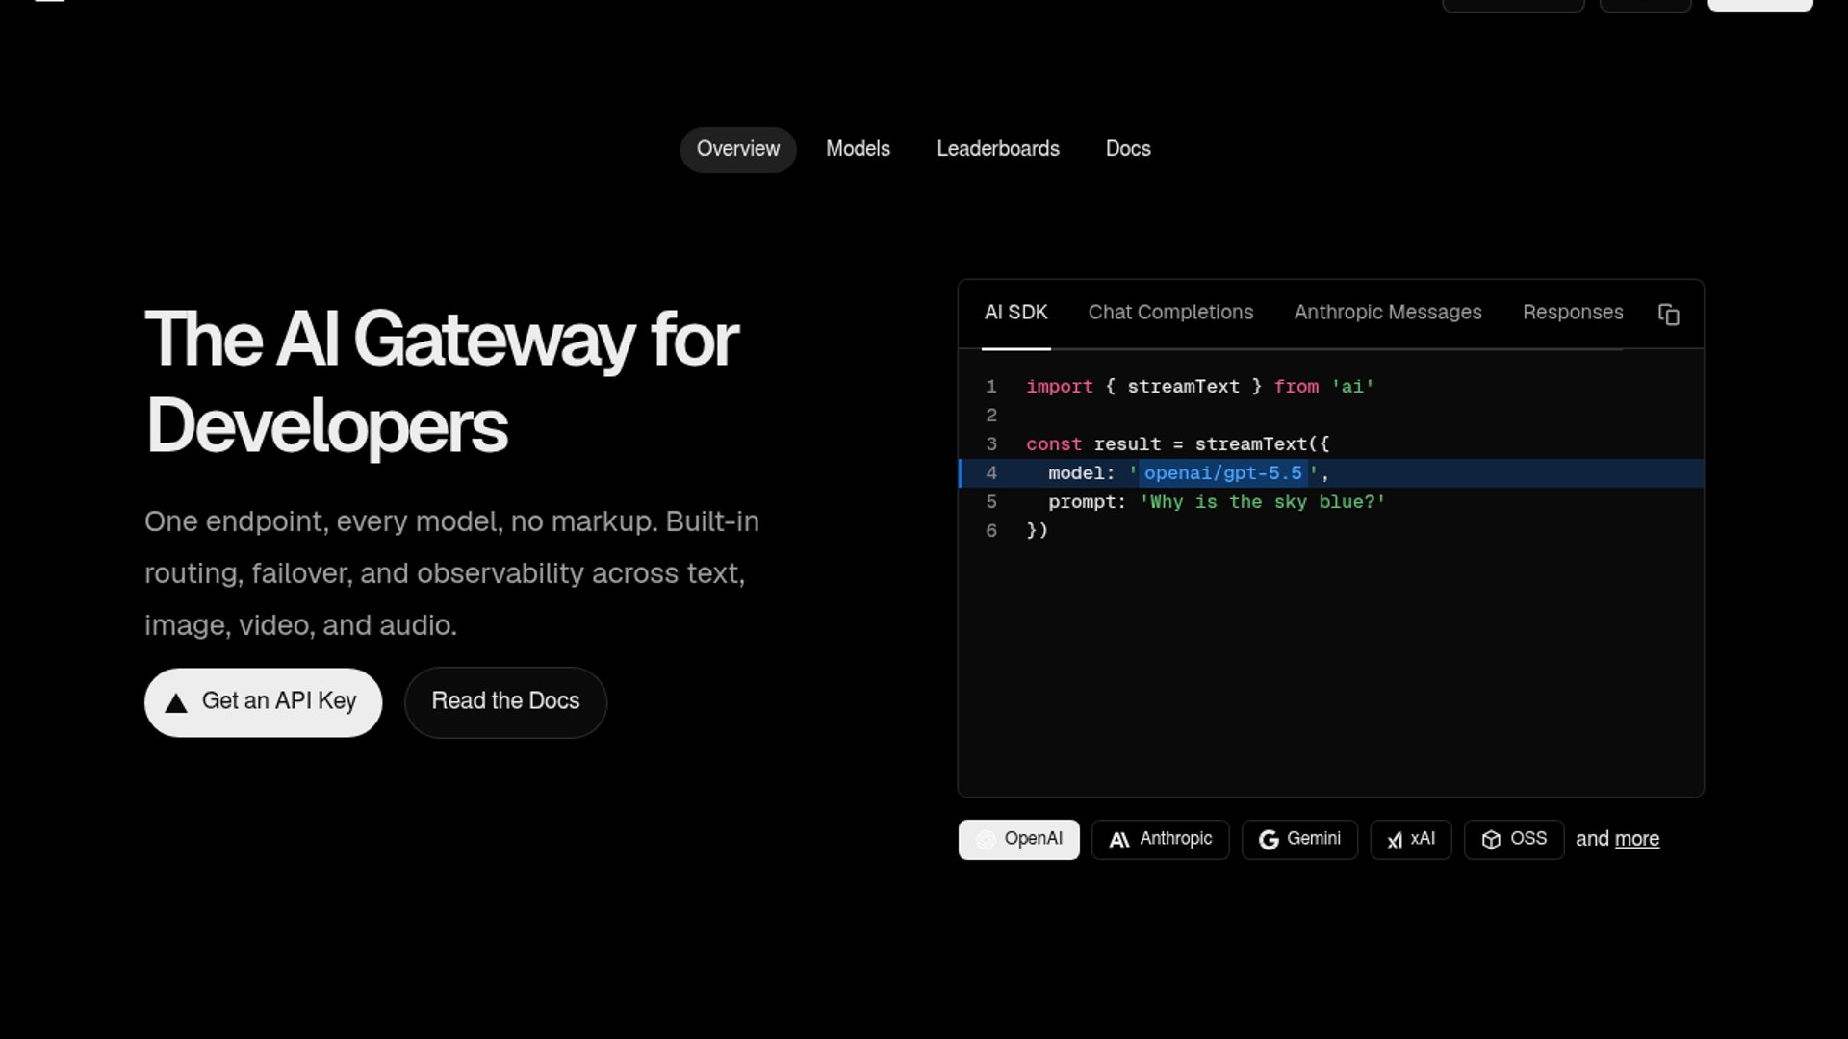1848x1039 pixels.
Task: Select the OSS provider chip
Action: tap(1514, 839)
